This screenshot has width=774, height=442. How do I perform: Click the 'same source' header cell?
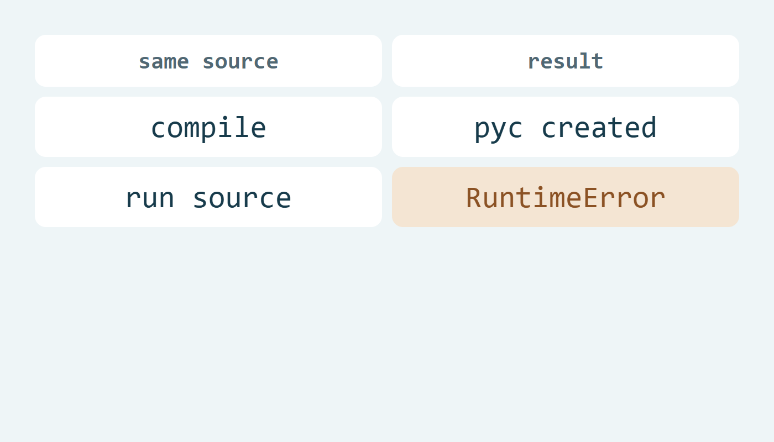coord(208,61)
